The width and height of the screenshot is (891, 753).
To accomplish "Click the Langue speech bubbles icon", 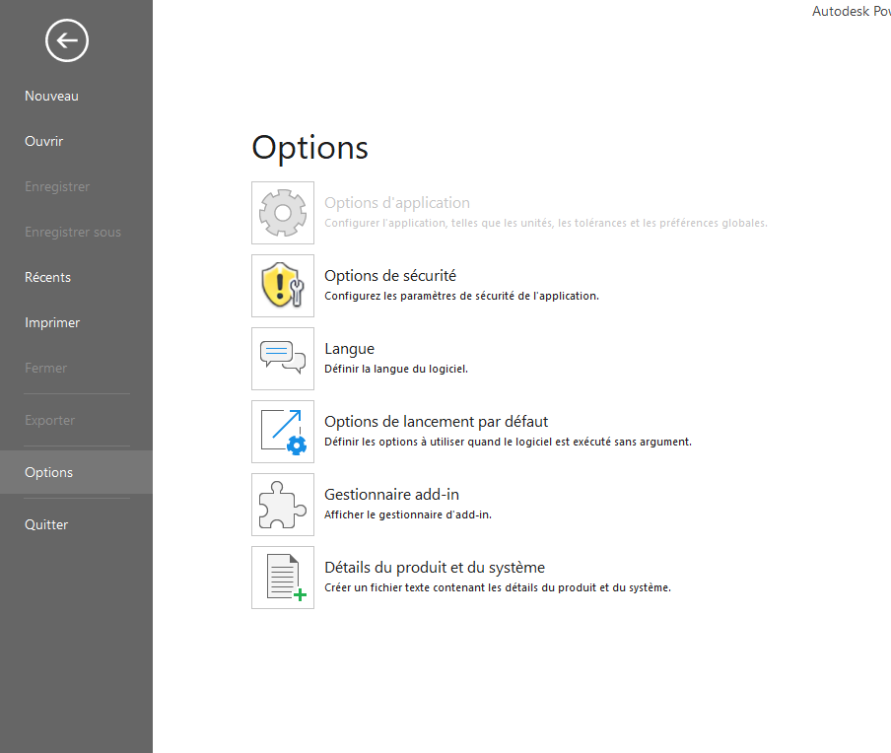I will point(283,359).
